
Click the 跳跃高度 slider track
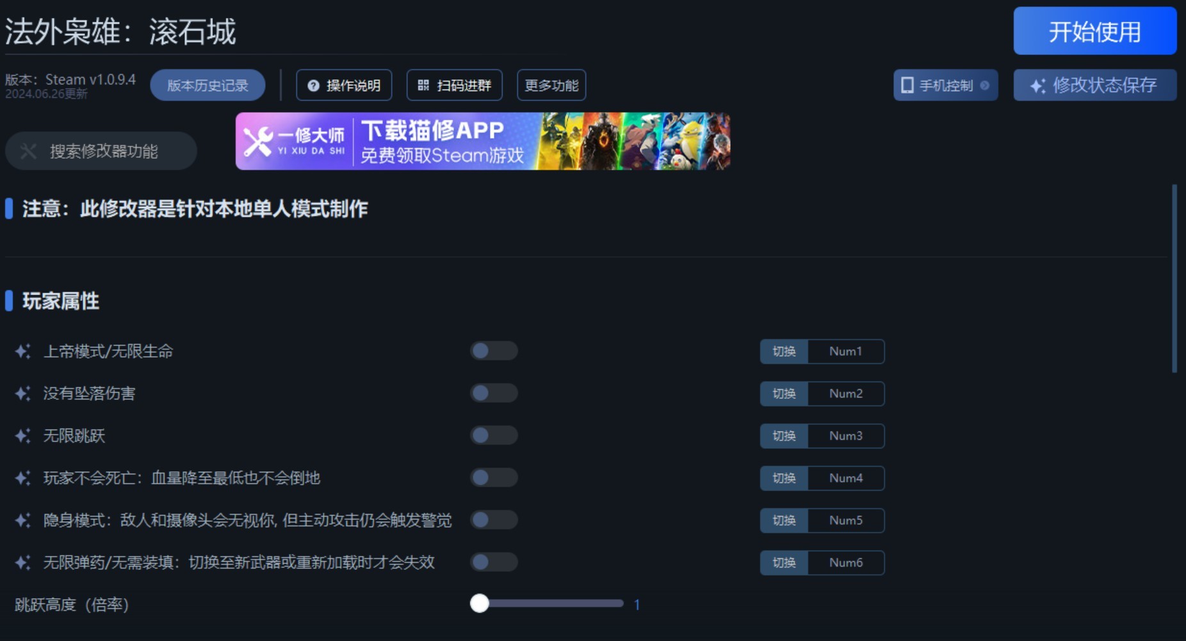(547, 603)
